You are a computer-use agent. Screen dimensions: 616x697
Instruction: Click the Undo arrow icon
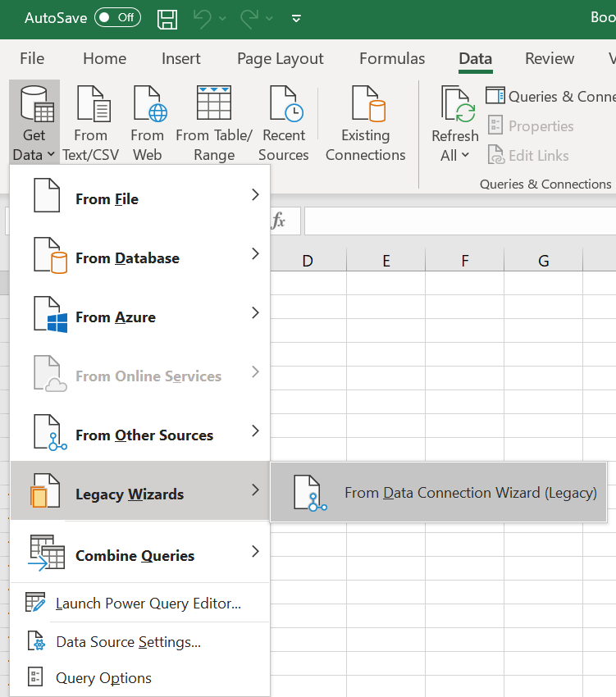(x=203, y=19)
